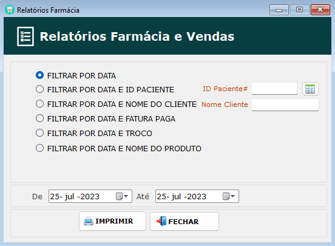Select FILTRAR POR DATA E FATURA PAGA

[39, 118]
